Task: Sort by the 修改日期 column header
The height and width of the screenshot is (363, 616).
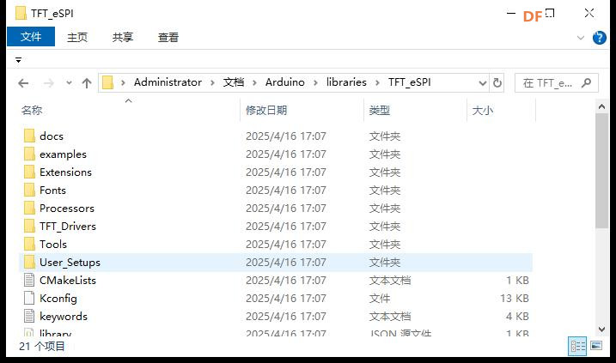Action: [x=266, y=110]
